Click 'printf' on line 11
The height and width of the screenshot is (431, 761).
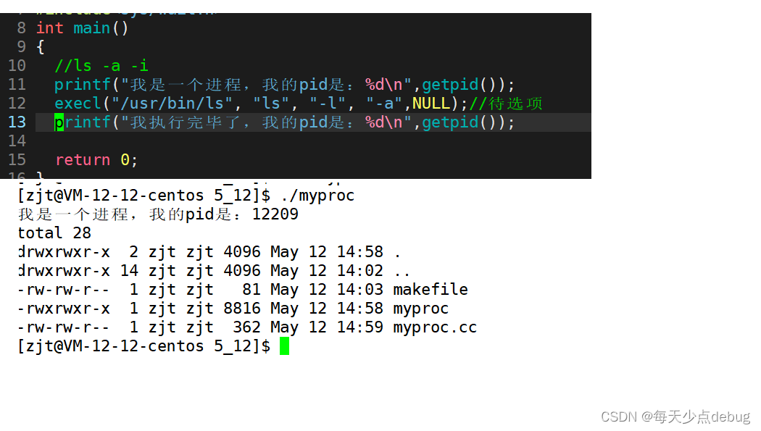click(83, 85)
